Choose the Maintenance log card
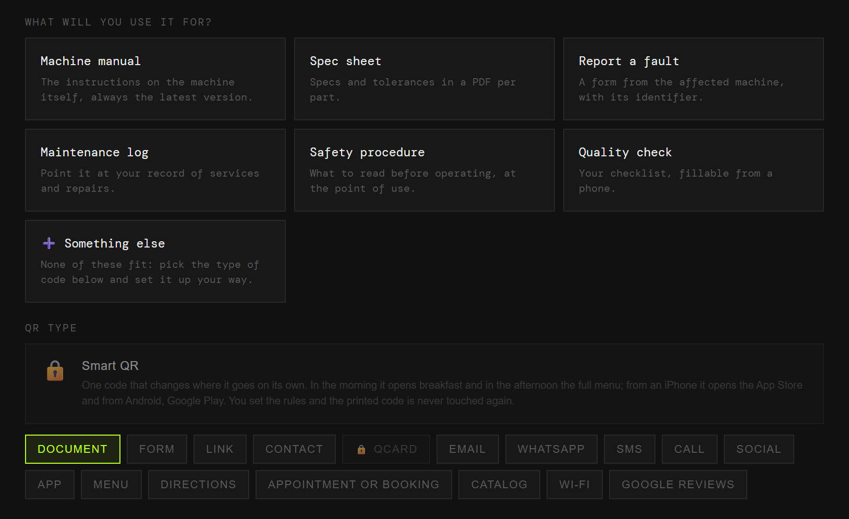 coord(155,170)
